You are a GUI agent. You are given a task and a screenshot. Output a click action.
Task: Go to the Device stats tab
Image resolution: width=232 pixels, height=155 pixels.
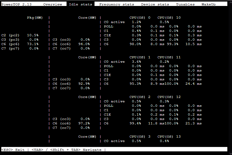(x=155, y=4)
